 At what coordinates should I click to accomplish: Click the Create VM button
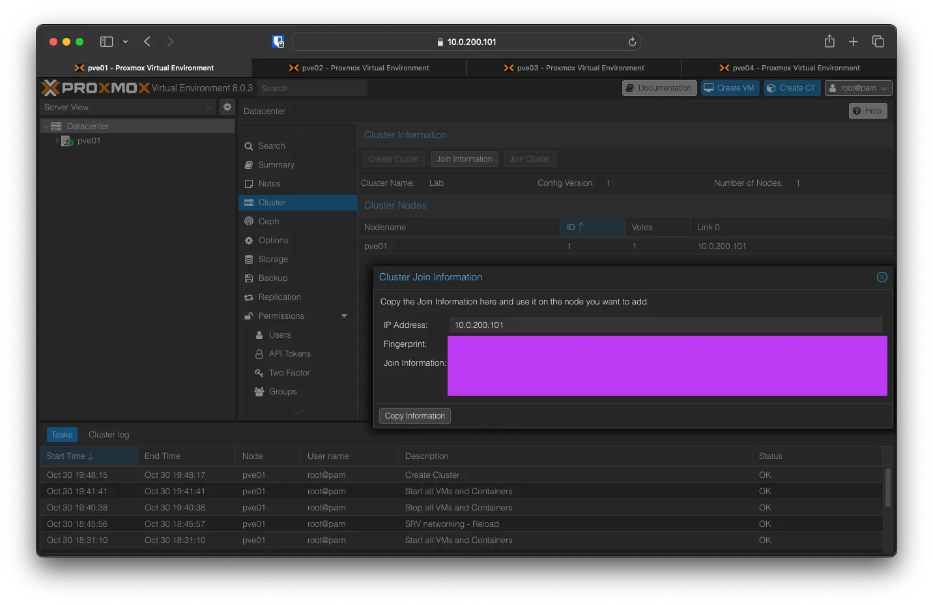(730, 88)
